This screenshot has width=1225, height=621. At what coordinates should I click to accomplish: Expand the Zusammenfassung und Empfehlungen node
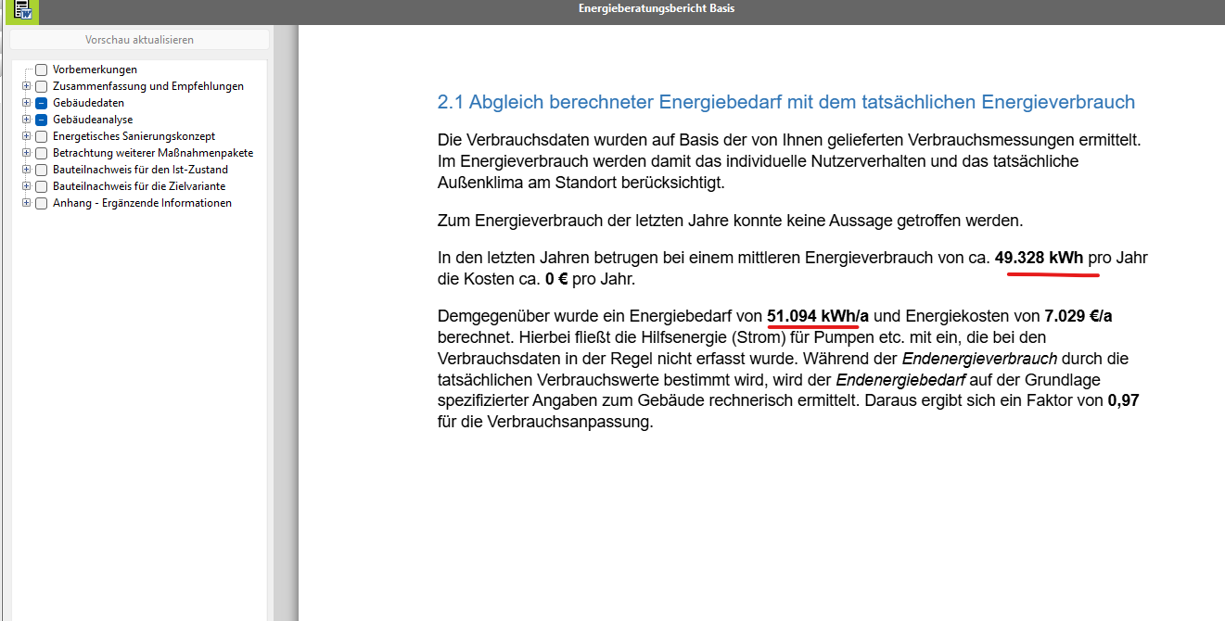tap(27, 86)
